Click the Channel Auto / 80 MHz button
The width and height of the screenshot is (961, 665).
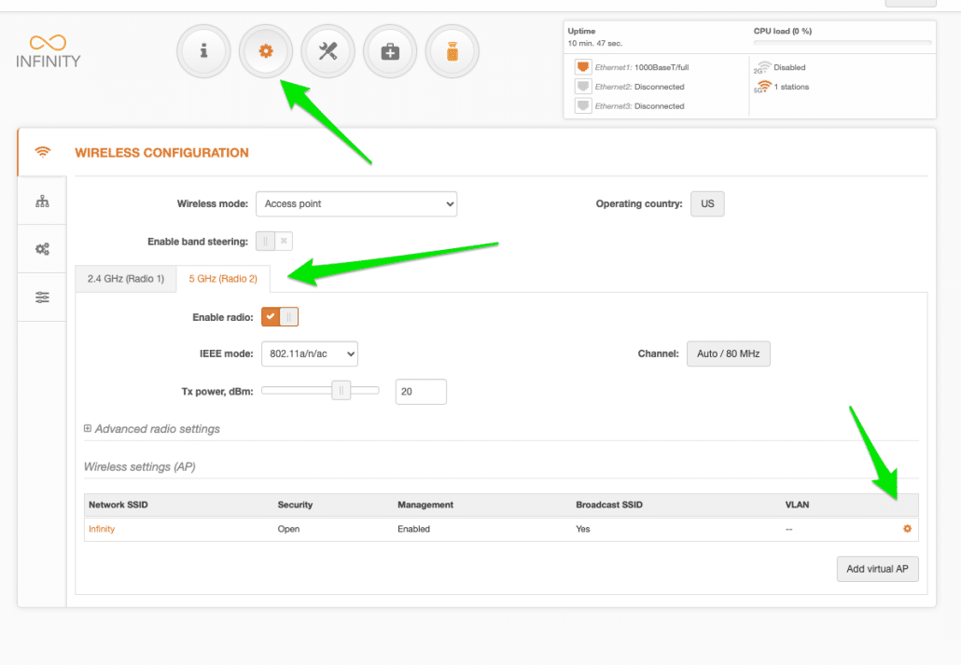pos(728,353)
